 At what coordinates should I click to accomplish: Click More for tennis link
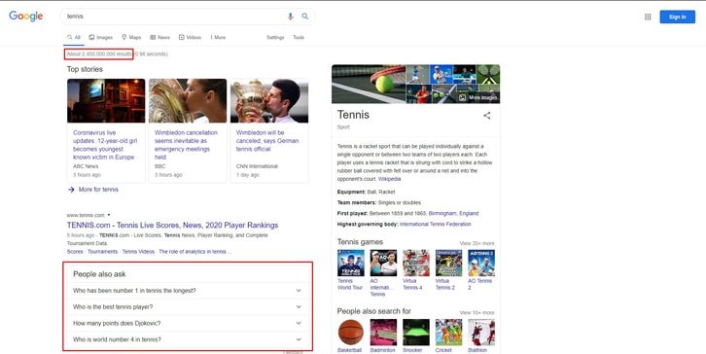pos(98,190)
